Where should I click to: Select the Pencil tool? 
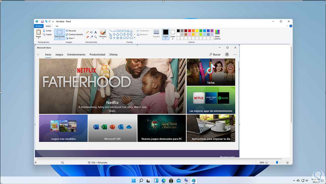(88, 32)
